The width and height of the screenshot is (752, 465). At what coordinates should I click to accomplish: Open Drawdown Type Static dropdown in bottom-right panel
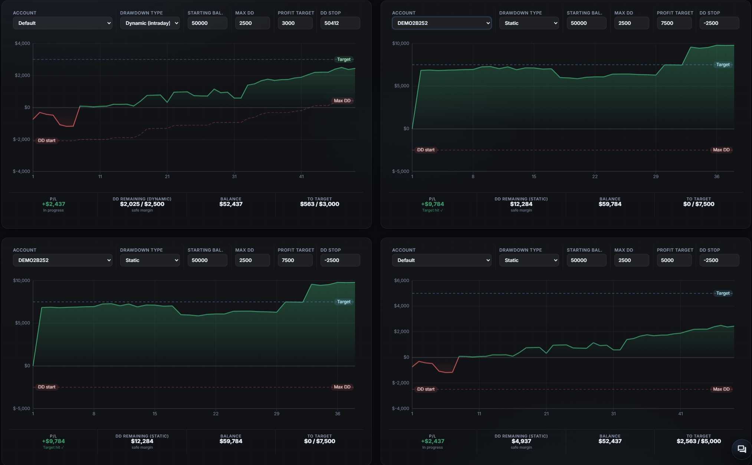point(529,260)
